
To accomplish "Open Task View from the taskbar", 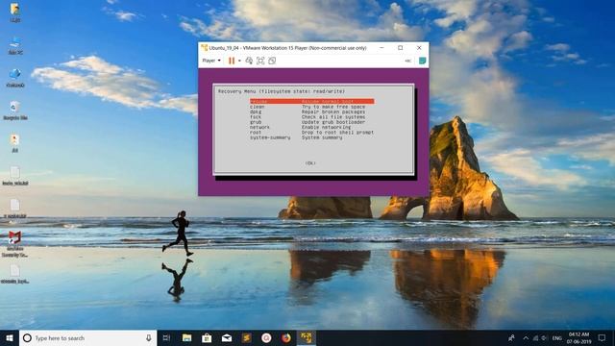I will (166, 337).
